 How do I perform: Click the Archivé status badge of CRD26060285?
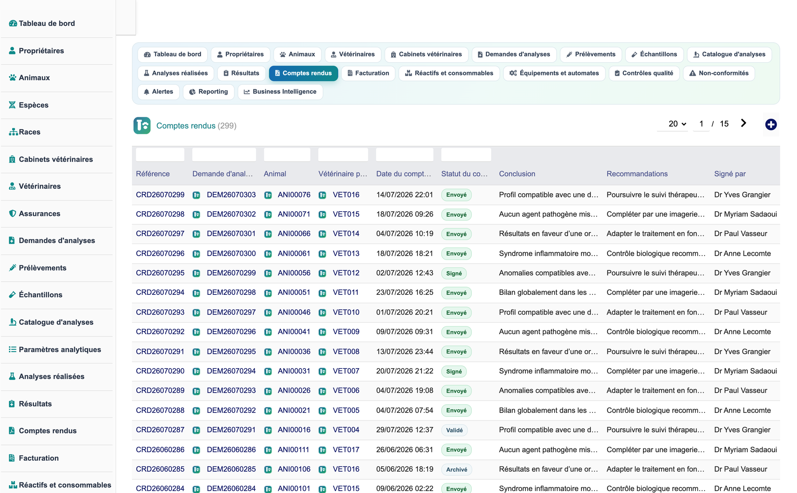pyautogui.click(x=457, y=470)
